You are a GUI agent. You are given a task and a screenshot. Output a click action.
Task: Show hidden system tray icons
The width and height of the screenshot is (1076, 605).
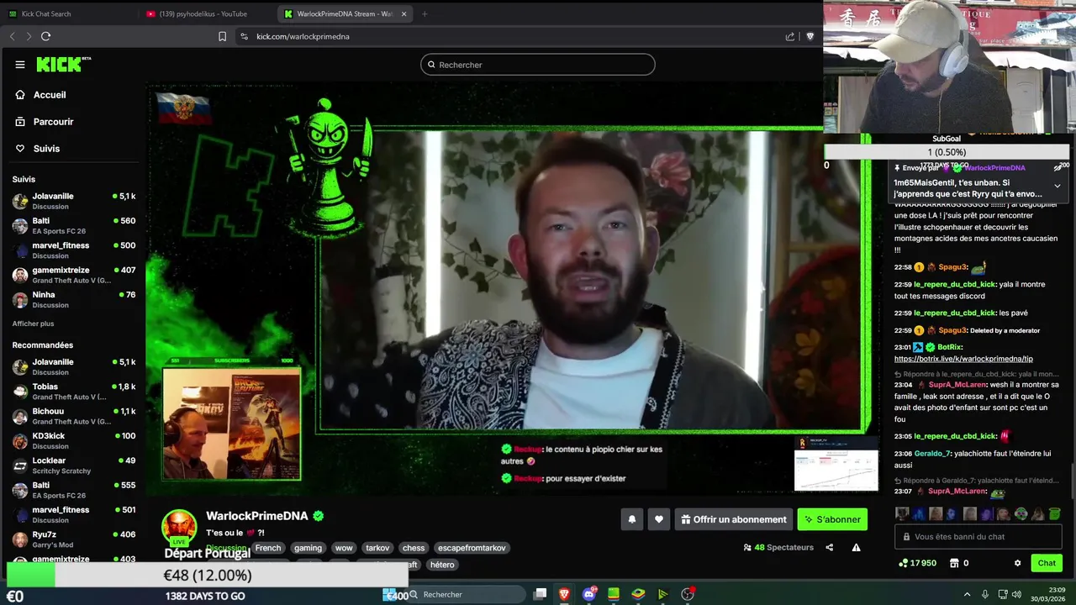[x=967, y=594]
